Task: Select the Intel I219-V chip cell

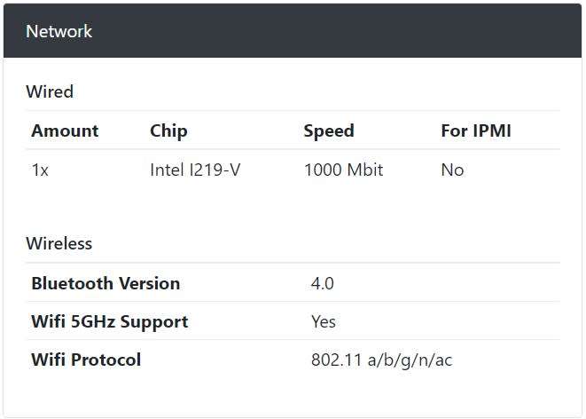Action: click(195, 170)
